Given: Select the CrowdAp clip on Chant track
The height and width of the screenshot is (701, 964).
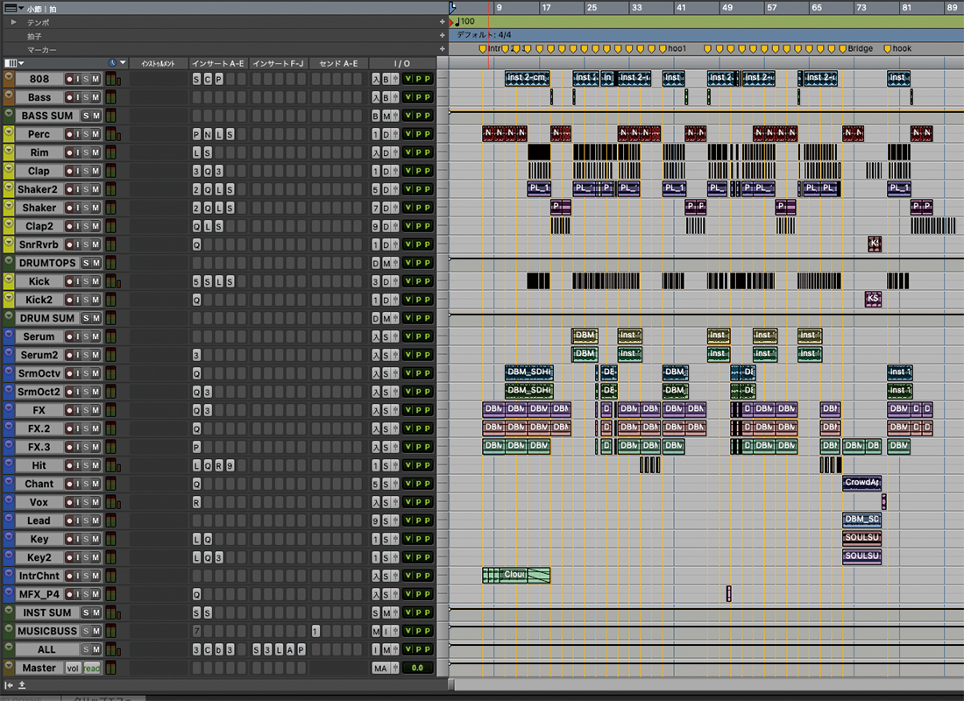Looking at the screenshot, I should [x=862, y=483].
